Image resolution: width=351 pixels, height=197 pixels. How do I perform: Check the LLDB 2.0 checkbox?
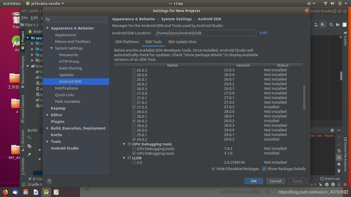(x=134, y=162)
